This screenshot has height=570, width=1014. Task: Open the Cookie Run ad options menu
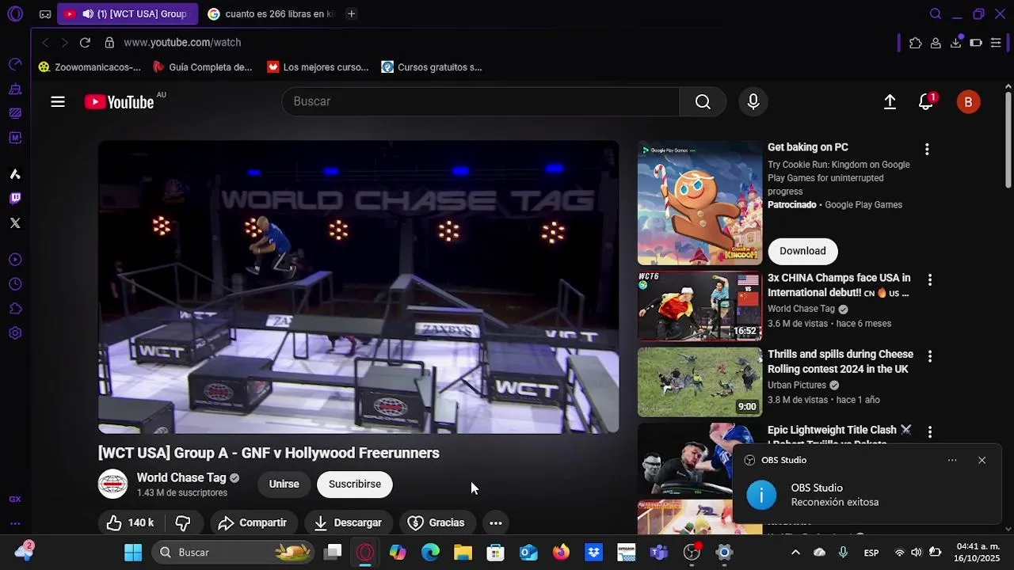pyautogui.click(x=927, y=149)
